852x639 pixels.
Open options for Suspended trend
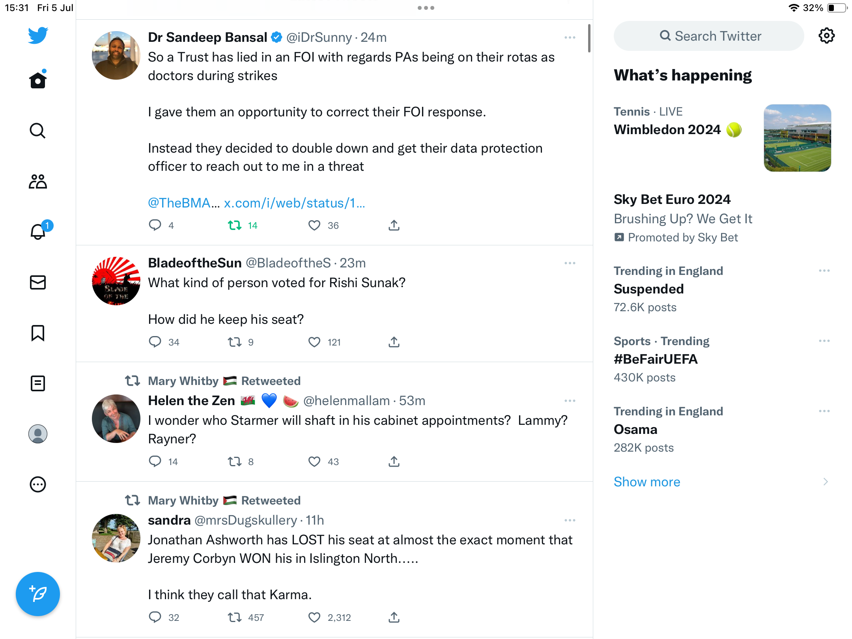[x=824, y=271]
